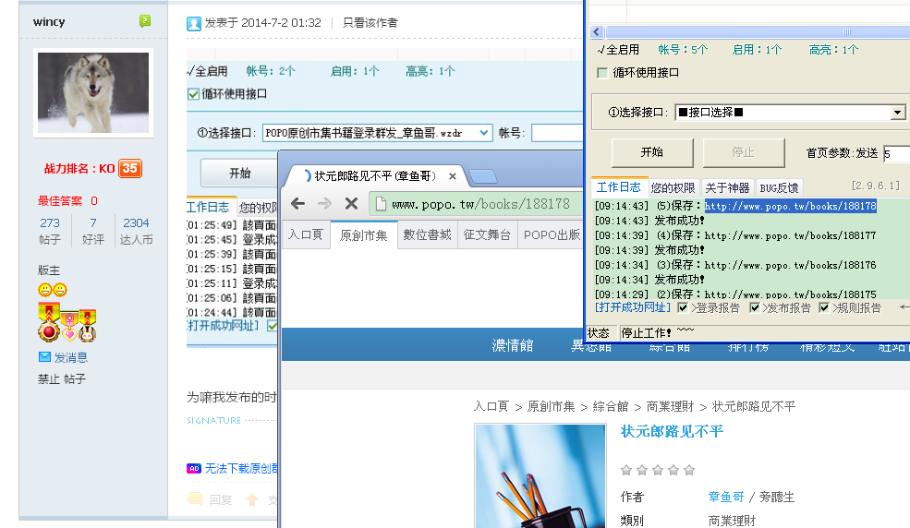This screenshot has height=528, width=910.
Task: Click the 帐号 input field
Action: [557, 133]
